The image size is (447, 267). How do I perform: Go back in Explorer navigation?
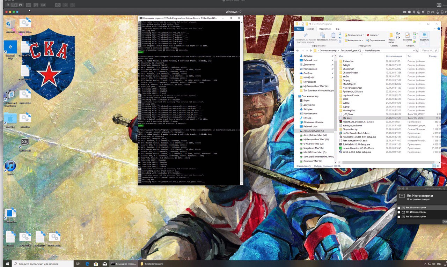298,51
